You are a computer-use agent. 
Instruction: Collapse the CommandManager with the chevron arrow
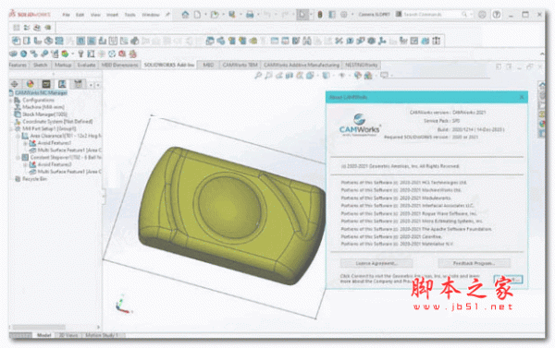542,54
